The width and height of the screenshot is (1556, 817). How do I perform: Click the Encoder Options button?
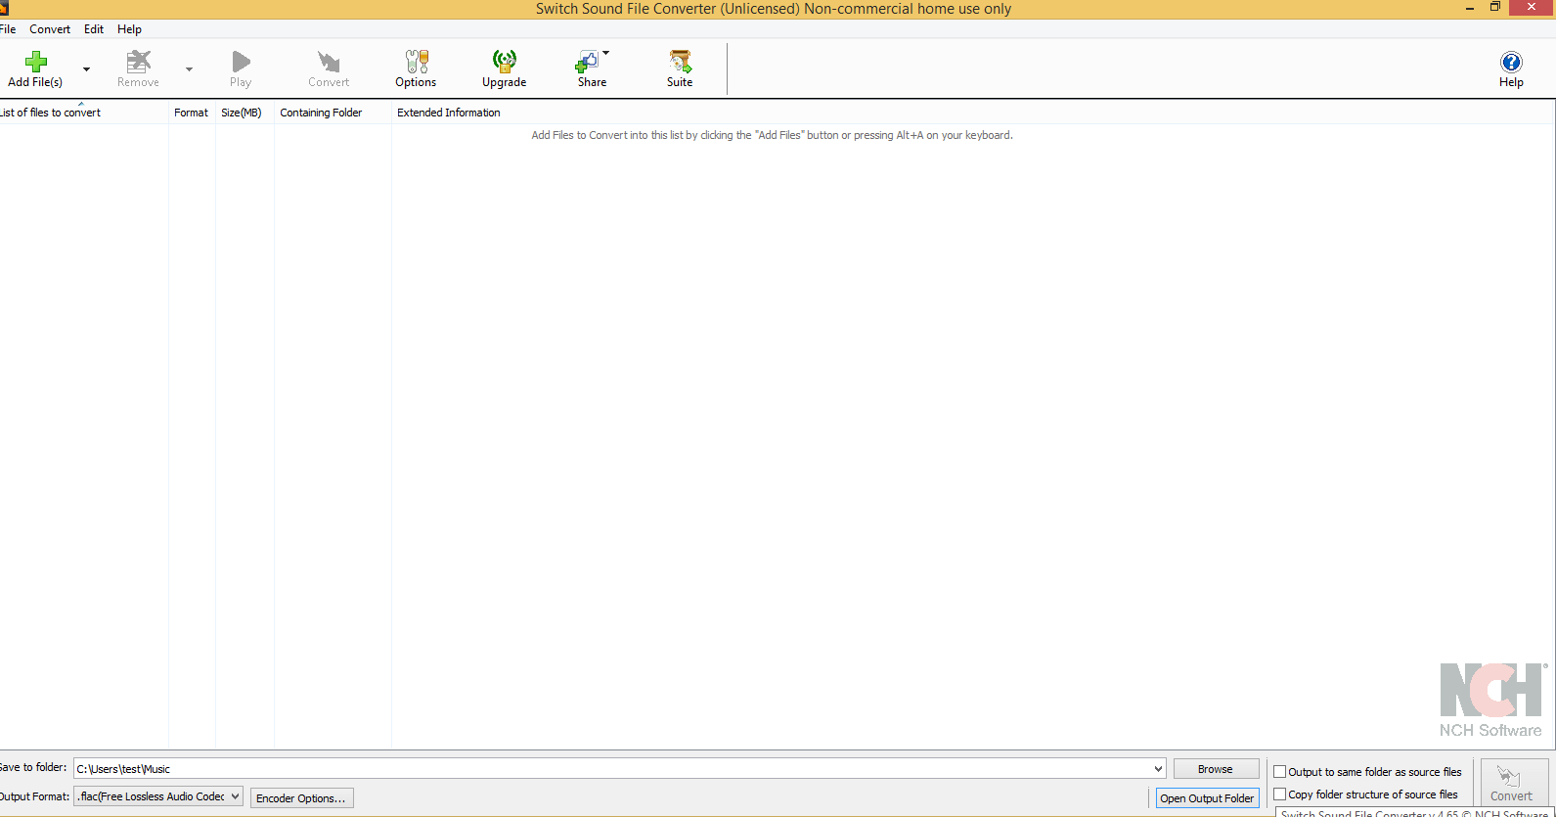coord(301,798)
